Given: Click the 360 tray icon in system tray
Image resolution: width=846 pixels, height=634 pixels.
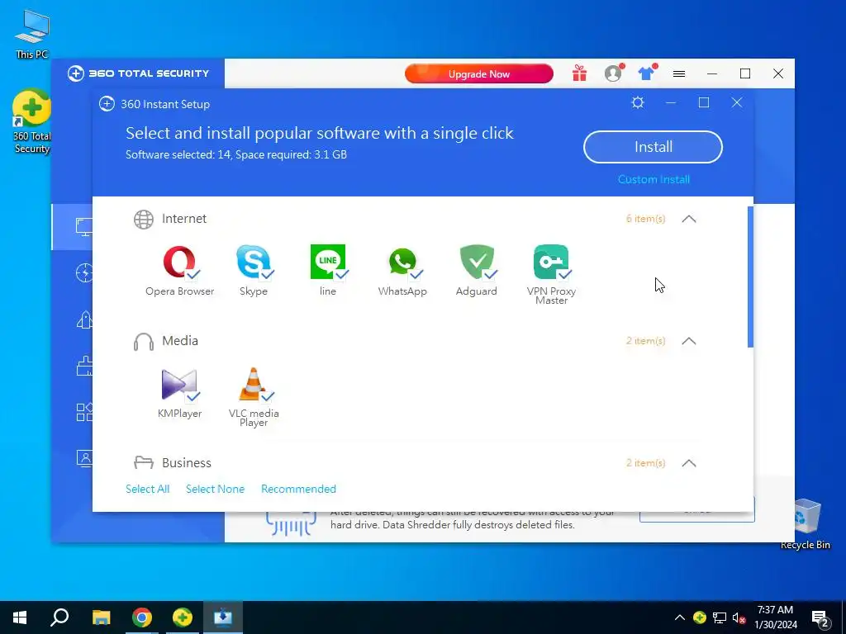Looking at the screenshot, I should coord(700,617).
